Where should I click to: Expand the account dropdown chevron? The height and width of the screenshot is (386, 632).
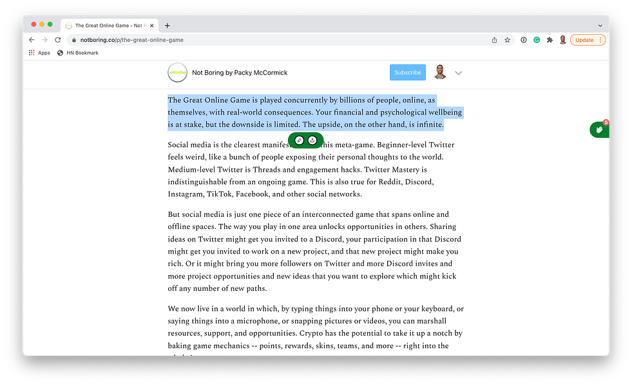point(458,73)
